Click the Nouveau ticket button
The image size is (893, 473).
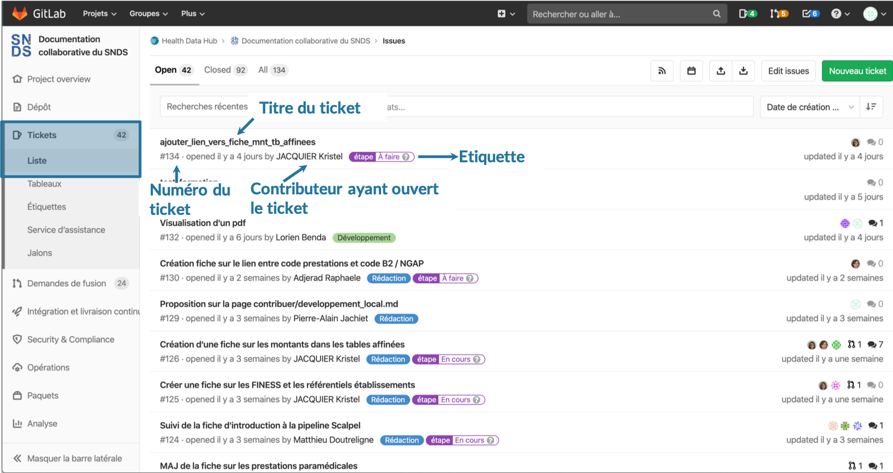tap(857, 71)
